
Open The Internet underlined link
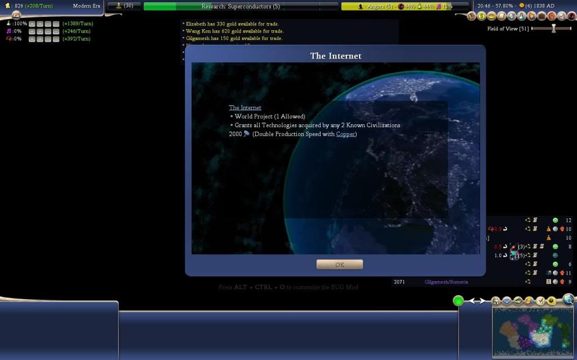click(245, 107)
